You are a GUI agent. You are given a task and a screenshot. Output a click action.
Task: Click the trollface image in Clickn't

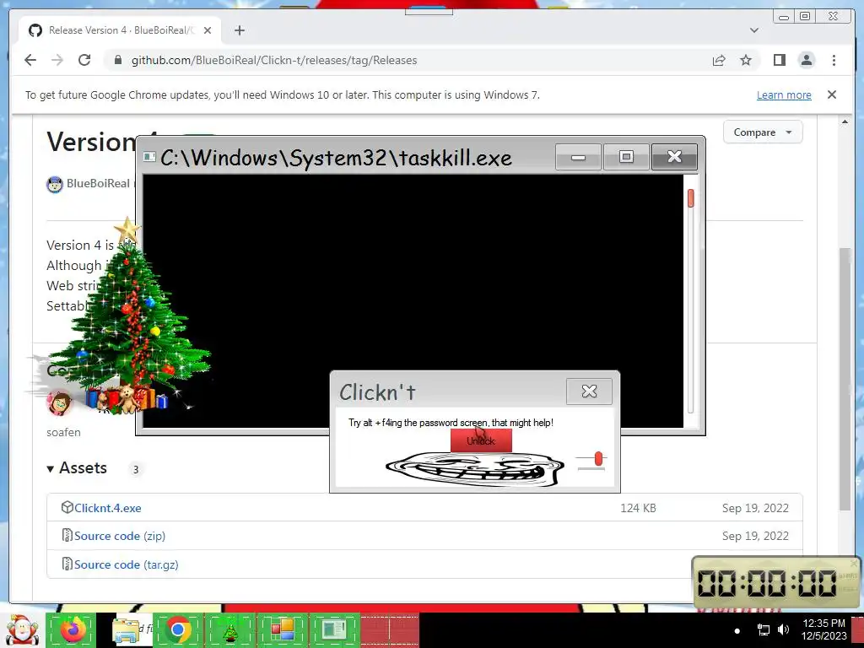[474, 469]
